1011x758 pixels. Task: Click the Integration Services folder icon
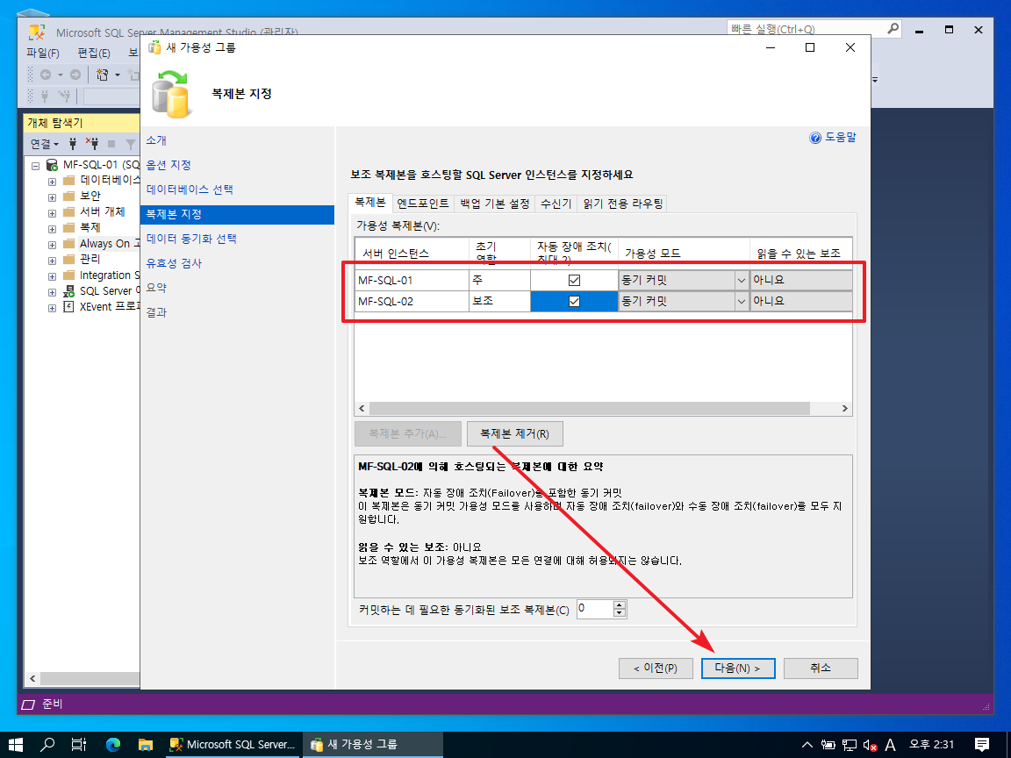(69, 275)
